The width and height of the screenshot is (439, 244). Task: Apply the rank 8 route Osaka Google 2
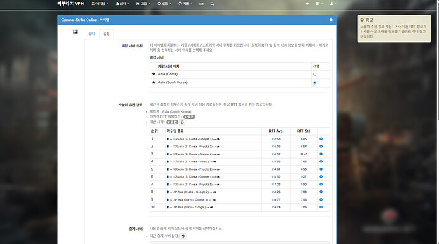(x=321, y=192)
